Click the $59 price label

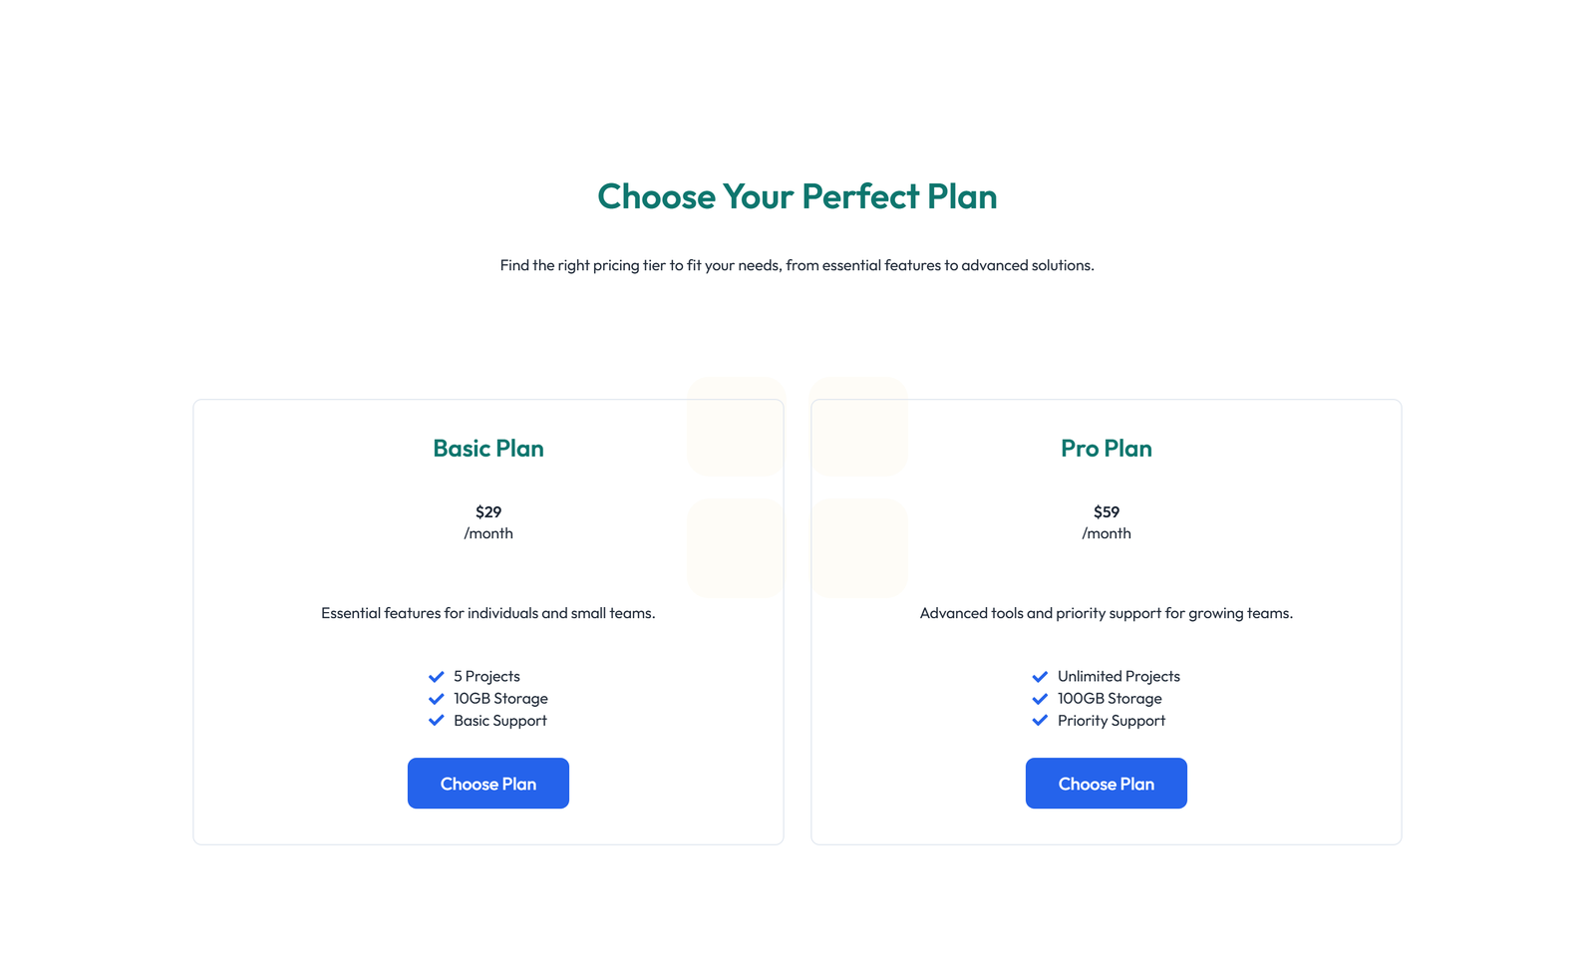coord(1106,511)
